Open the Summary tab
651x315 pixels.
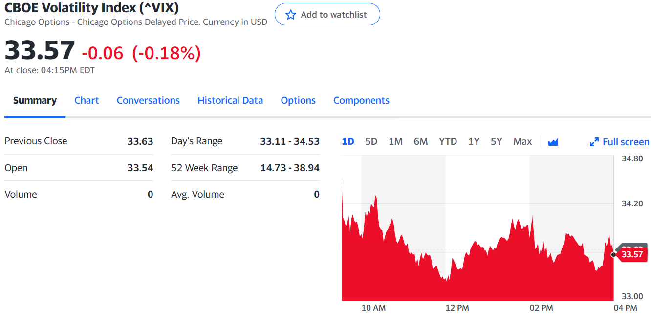click(35, 100)
